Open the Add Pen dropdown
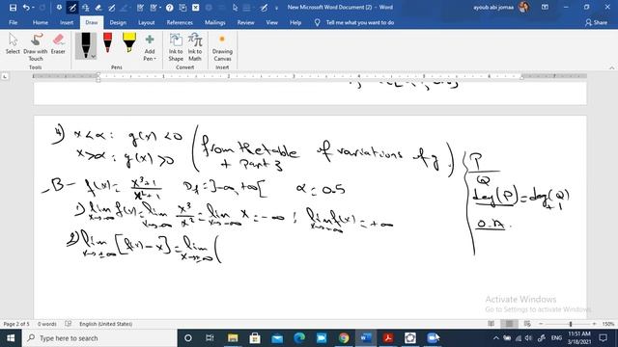 (x=150, y=47)
